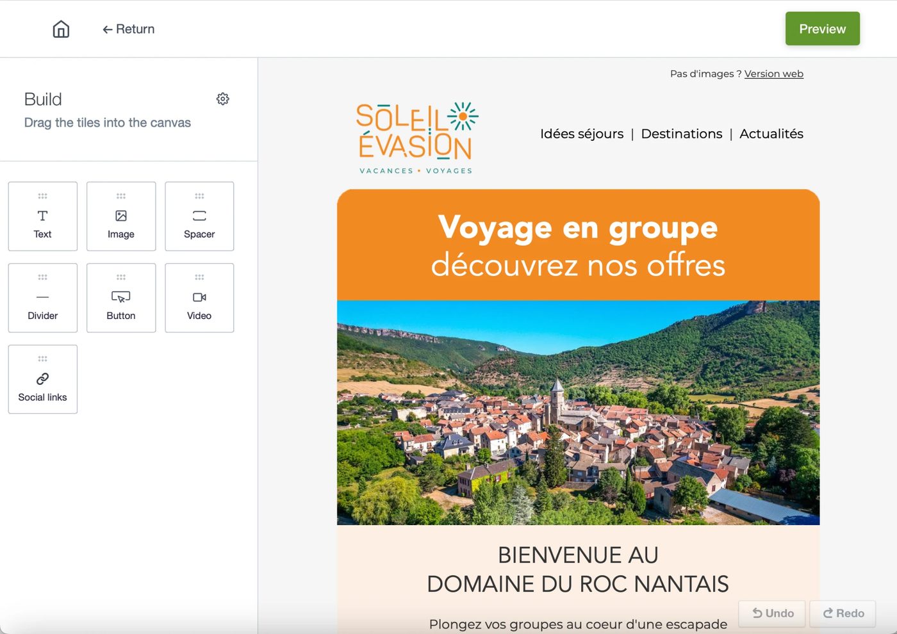This screenshot has height=634, width=897.
Task: Click the découvrez nos offres subtitle
Action: 578,265
